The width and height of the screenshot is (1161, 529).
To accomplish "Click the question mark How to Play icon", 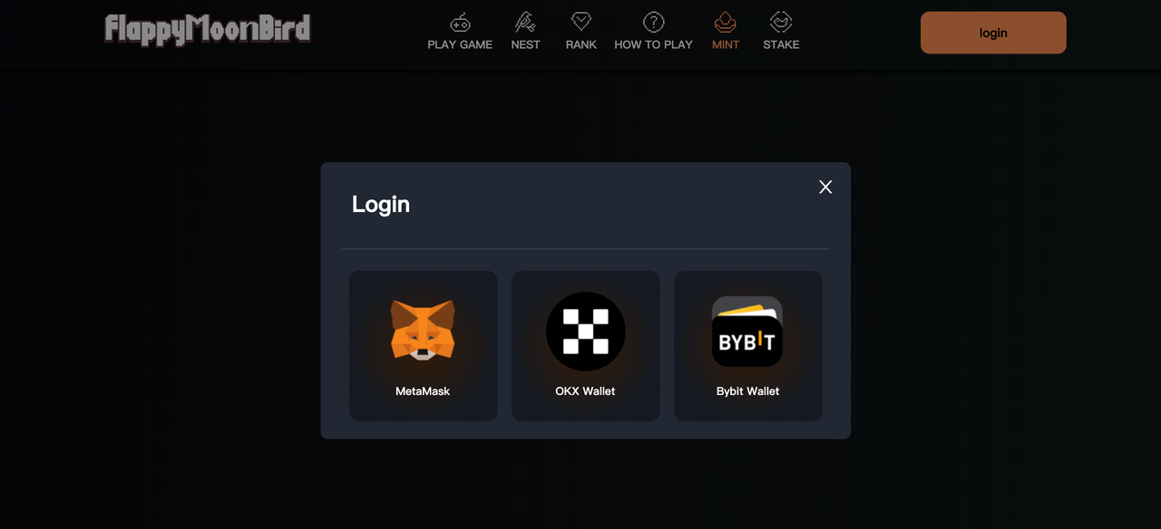I will pyautogui.click(x=653, y=22).
